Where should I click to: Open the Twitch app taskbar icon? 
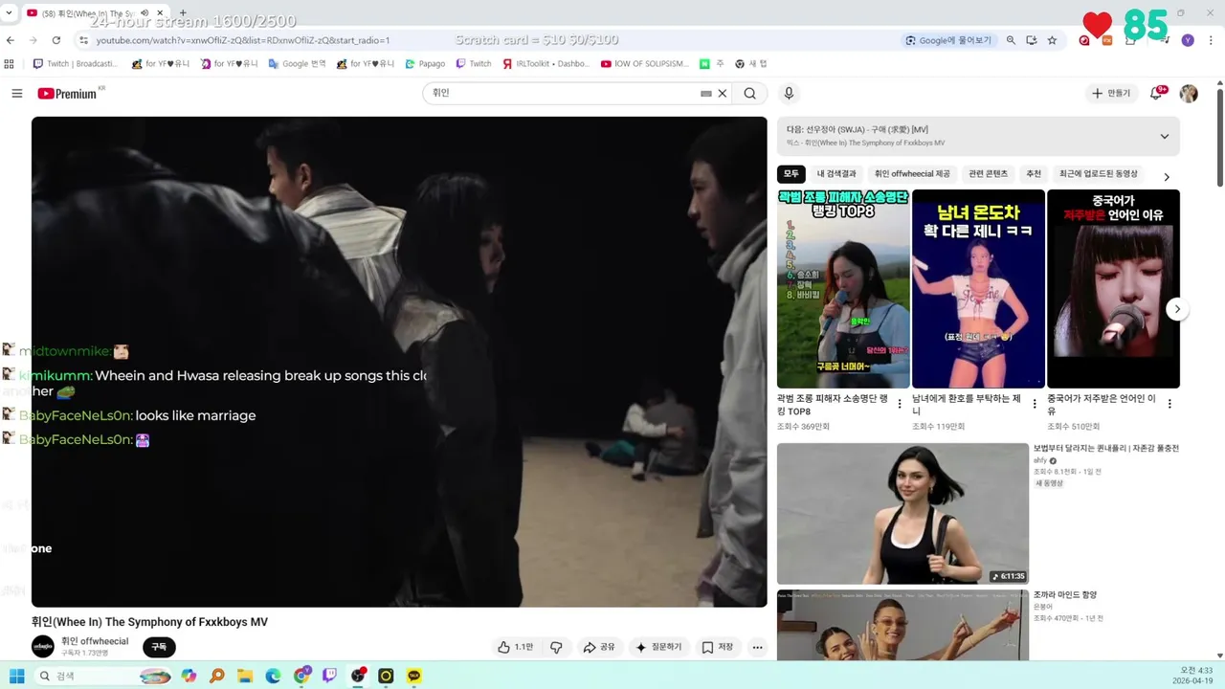tap(329, 676)
